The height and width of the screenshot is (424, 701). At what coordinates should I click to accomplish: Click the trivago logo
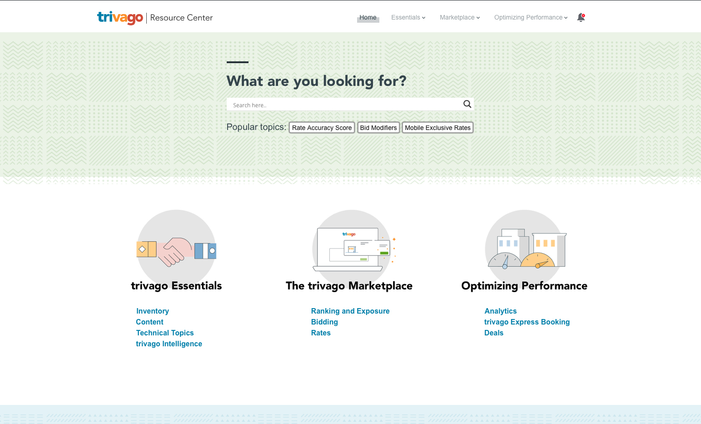[x=120, y=18]
